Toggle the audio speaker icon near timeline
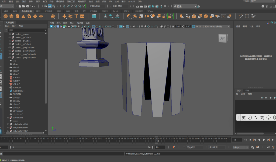 [268, 147]
